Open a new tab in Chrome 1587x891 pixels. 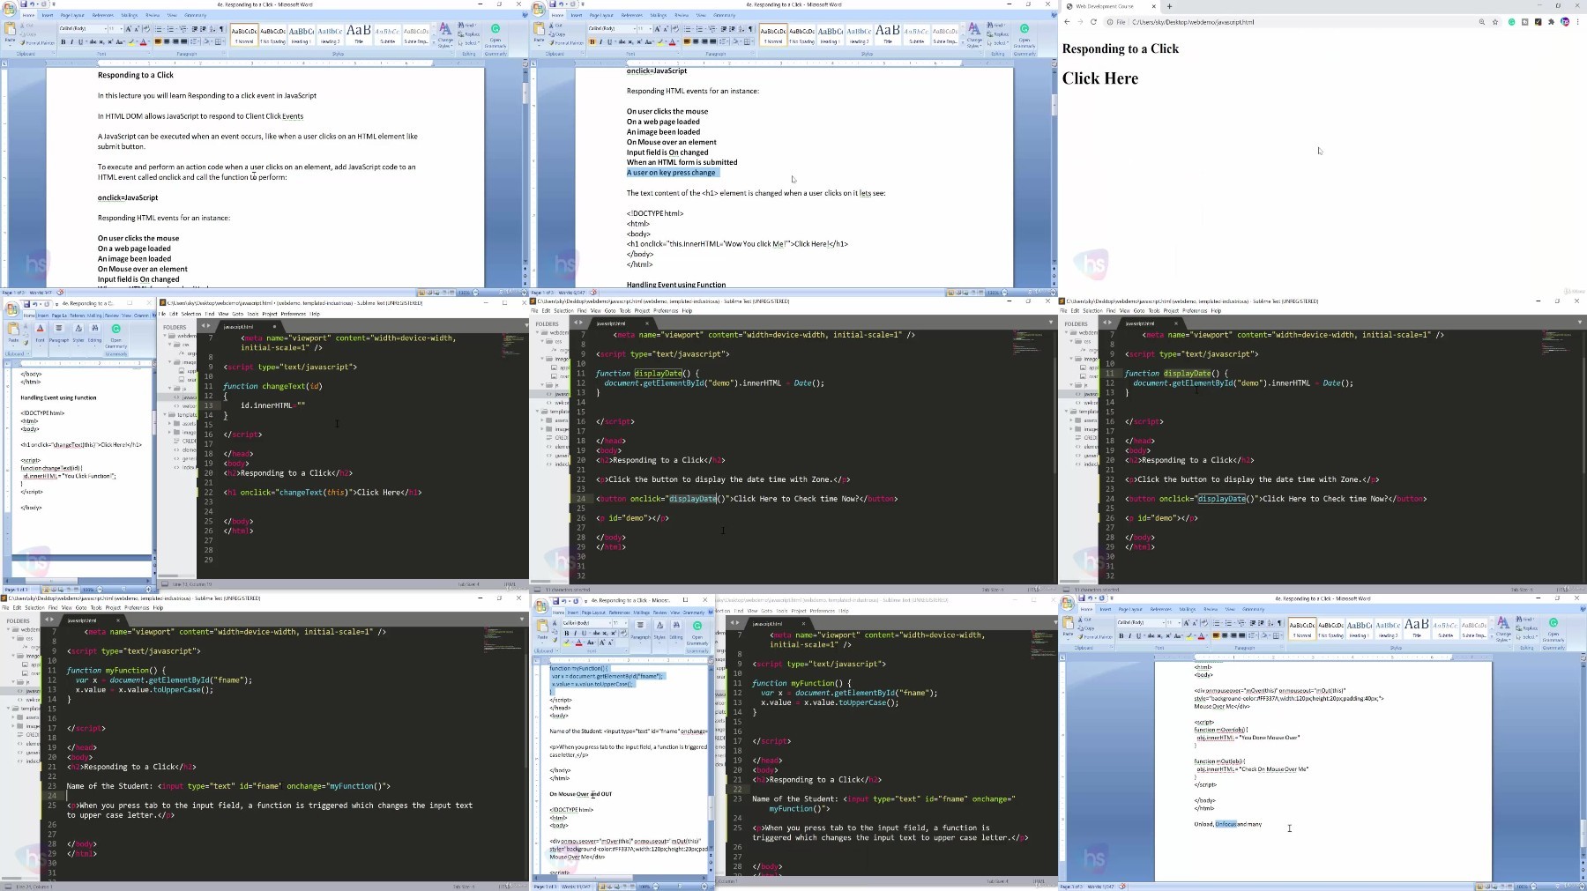(1169, 6)
